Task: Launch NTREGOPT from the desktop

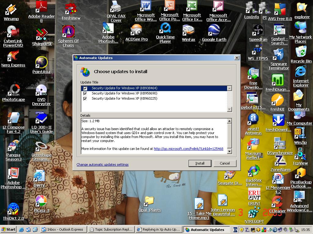Action: coord(254,215)
